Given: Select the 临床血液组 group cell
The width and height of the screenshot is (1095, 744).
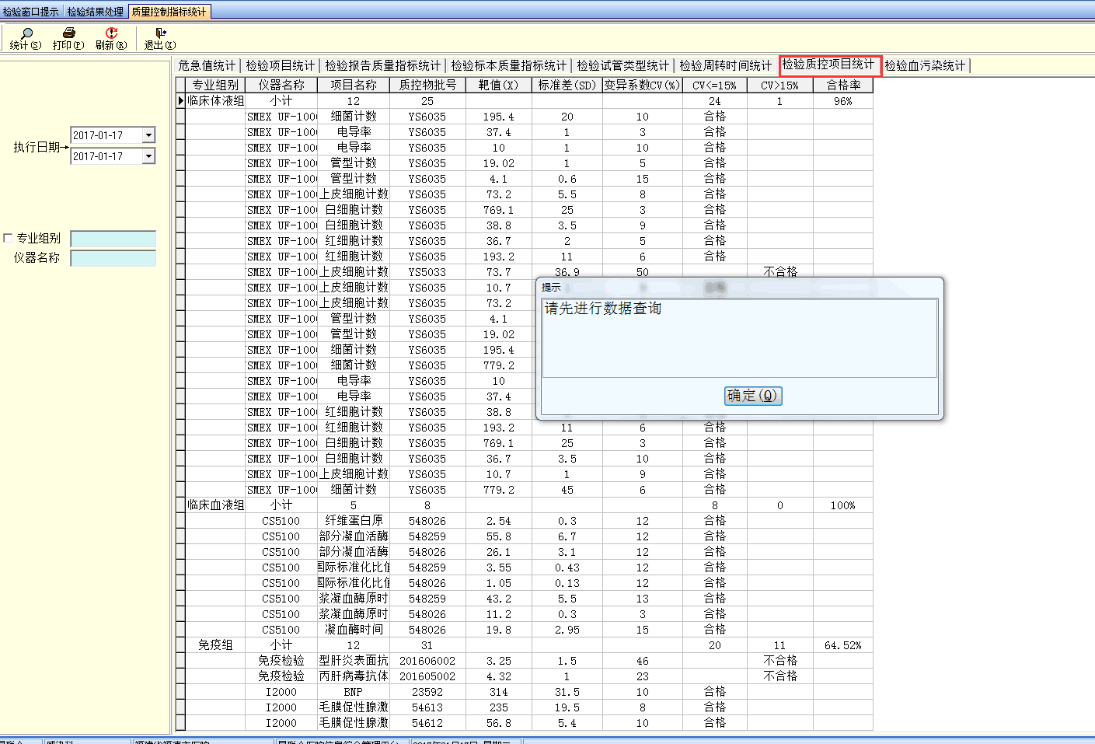Looking at the screenshot, I should click(215, 505).
